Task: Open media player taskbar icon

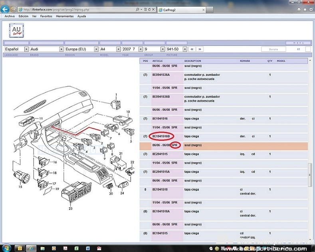Action: pyautogui.click(x=54, y=248)
